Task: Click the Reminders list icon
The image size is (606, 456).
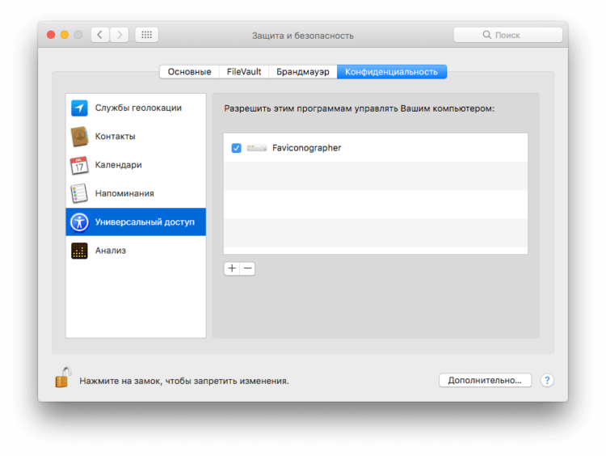Action: coord(79,193)
